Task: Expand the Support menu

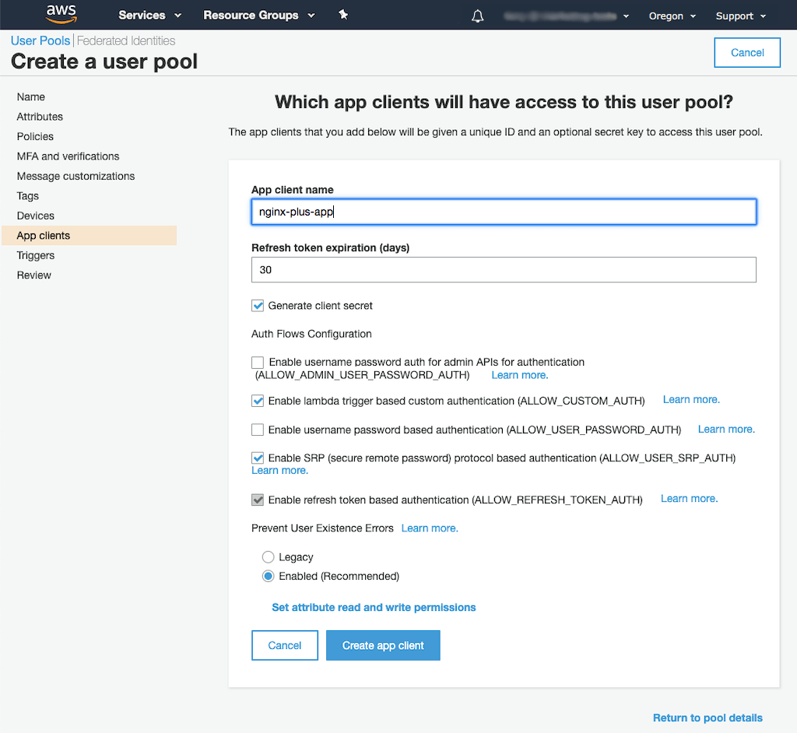Action: point(740,16)
